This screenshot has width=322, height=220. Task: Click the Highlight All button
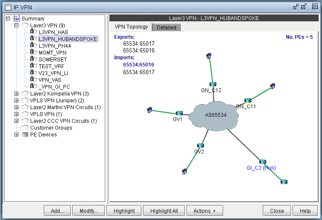[x=164, y=211]
